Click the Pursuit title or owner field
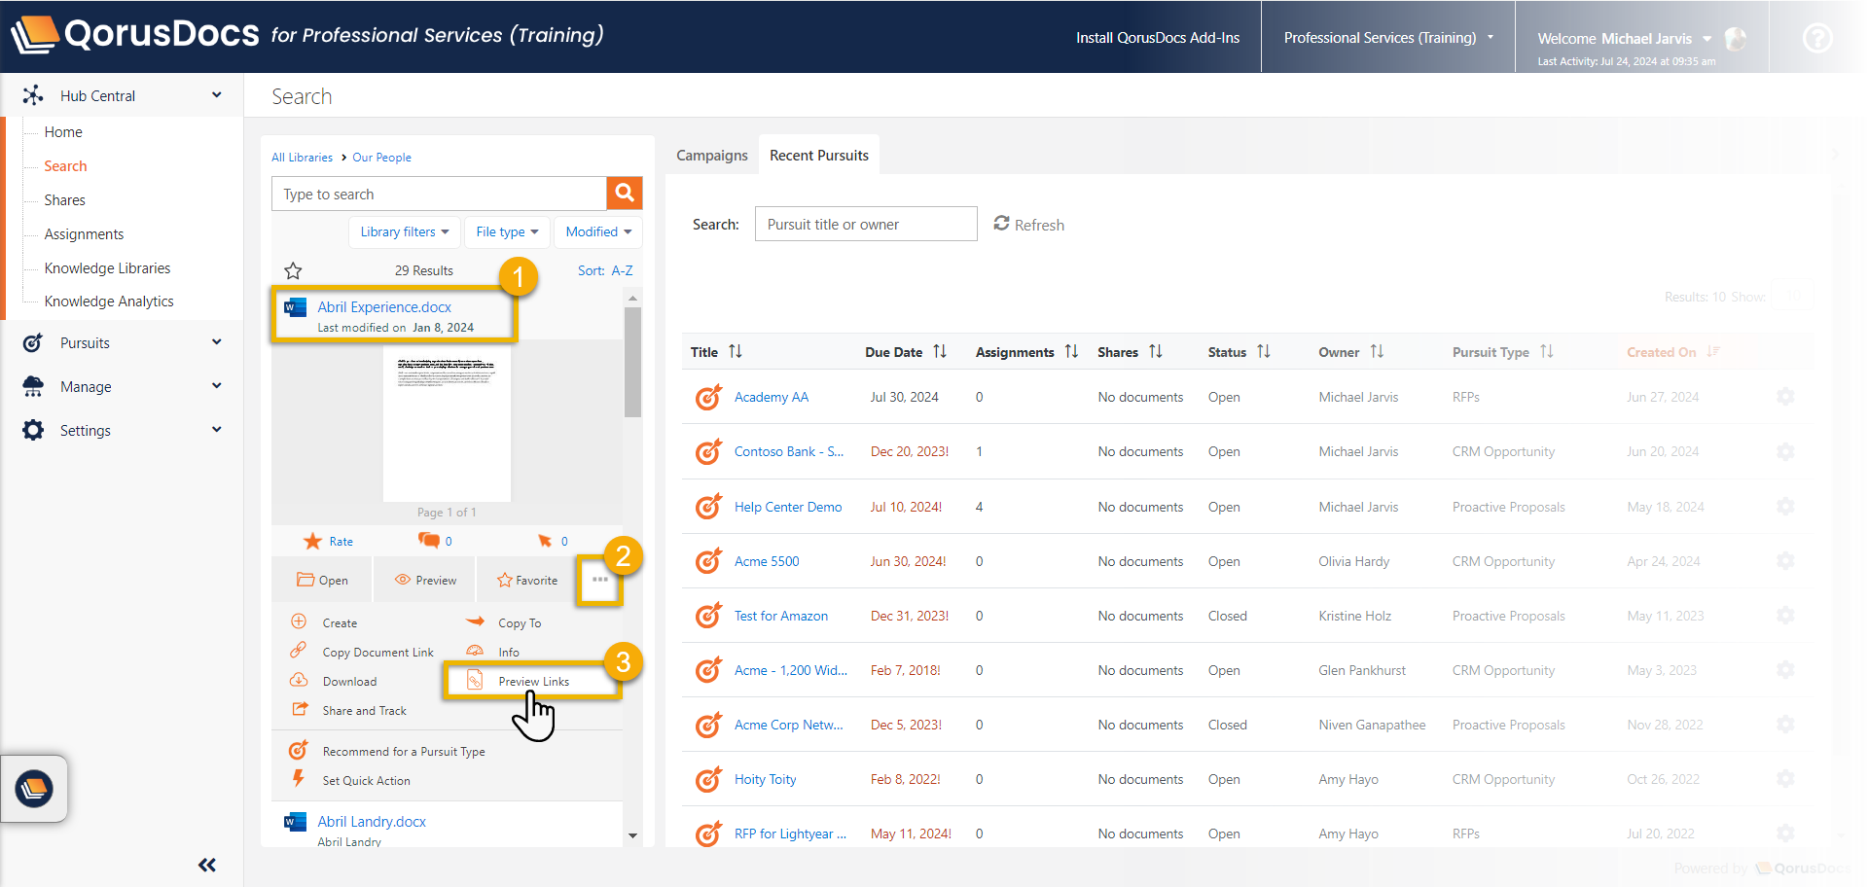Viewport: 1868px width, 887px height. tap(866, 224)
